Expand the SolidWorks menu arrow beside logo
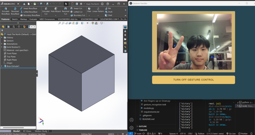 point(18,4)
